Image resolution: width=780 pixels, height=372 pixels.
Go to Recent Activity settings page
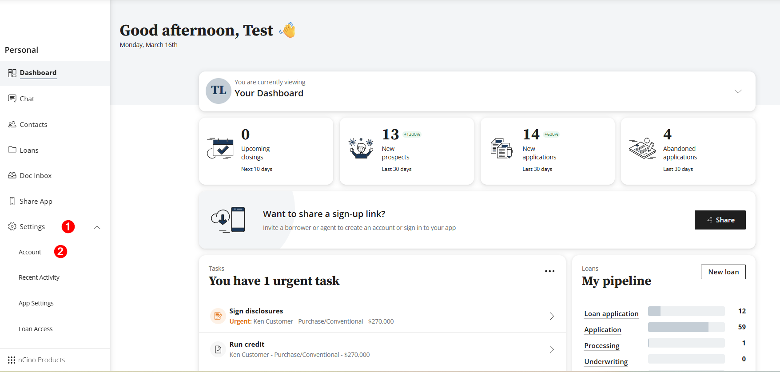(x=39, y=277)
